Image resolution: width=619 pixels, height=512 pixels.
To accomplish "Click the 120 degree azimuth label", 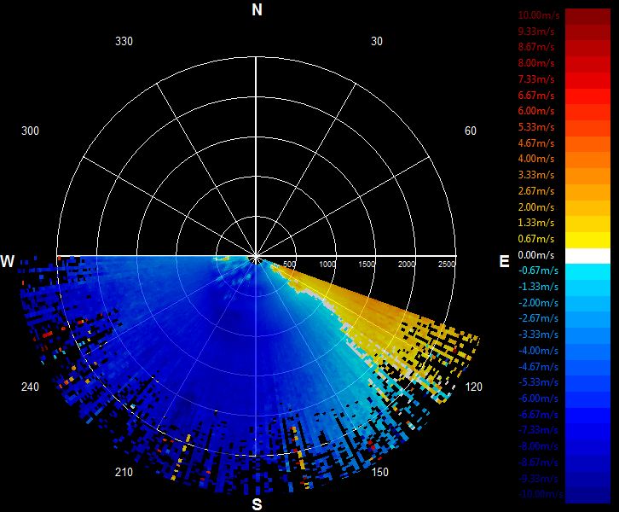I will [x=474, y=387].
